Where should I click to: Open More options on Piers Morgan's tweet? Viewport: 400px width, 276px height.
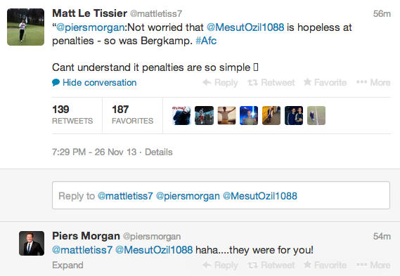pyautogui.click(x=373, y=265)
